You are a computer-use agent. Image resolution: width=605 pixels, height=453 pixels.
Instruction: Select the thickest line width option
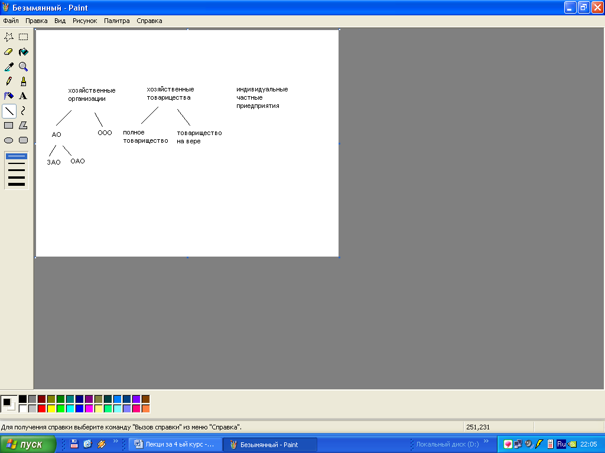pos(17,185)
